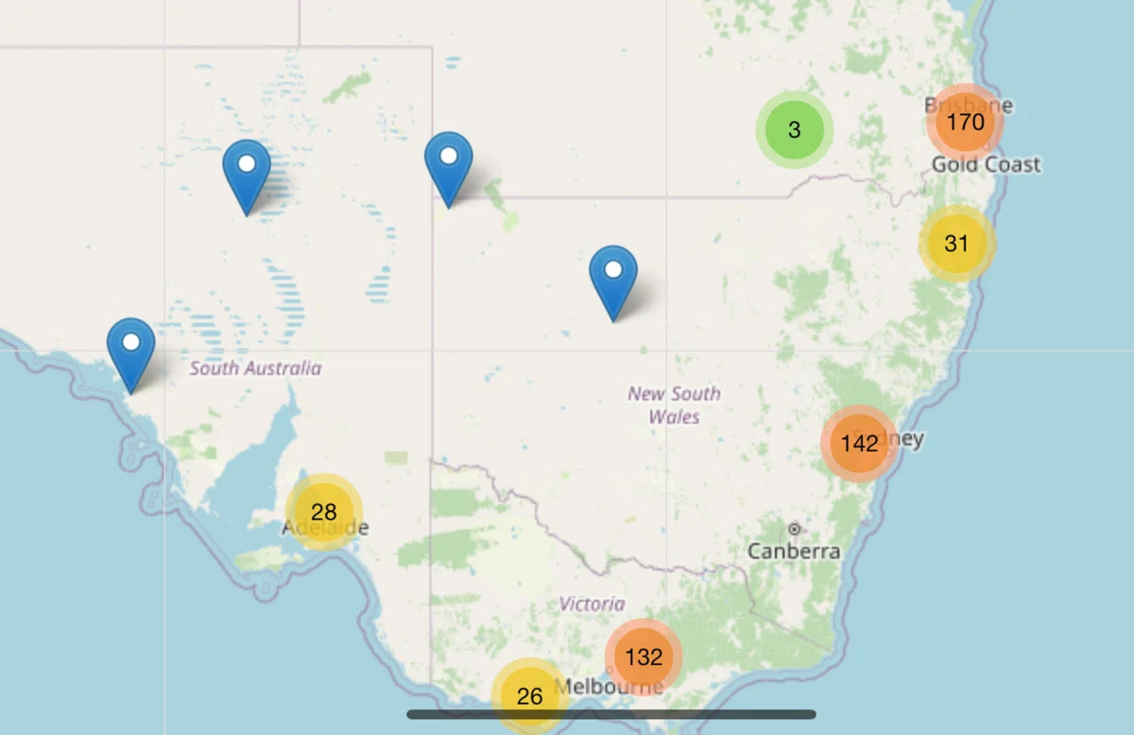This screenshot has height=735, width=1134.
Task: Expand the Melbourne cluster of 132
Action: tap(644, 657)
